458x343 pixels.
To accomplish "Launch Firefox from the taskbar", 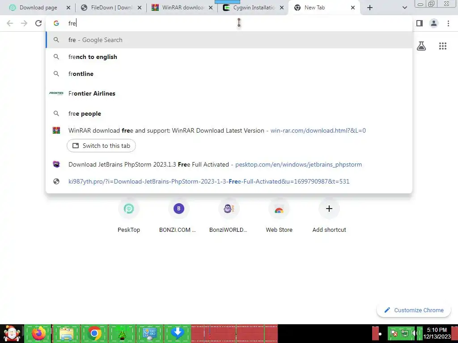I will tap(38, 334).
